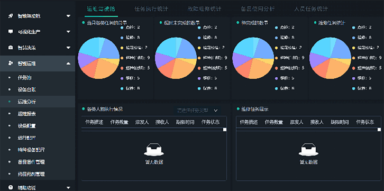
Task: Expand the 智能驾驶舱 menu arrow
Action: pyautogui.click(x=68, y=16)
